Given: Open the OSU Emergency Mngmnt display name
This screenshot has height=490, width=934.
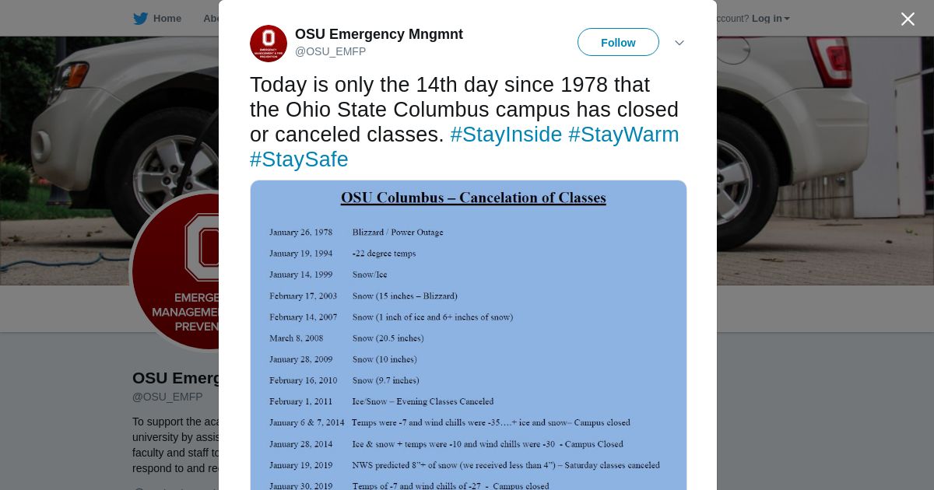Looking at the screenshot, I should [x=378, y=34].
